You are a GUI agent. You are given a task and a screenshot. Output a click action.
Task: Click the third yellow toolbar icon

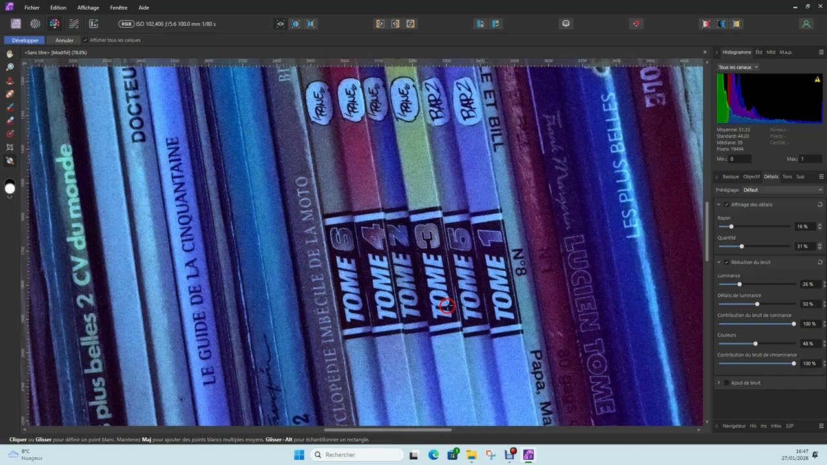[x=410, y=24]
